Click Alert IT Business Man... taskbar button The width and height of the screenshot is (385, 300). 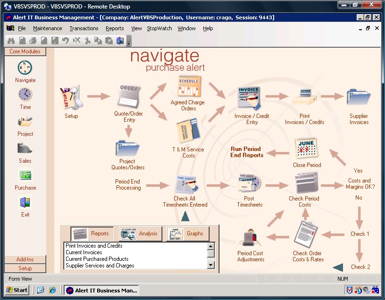(x=101, y=291)
